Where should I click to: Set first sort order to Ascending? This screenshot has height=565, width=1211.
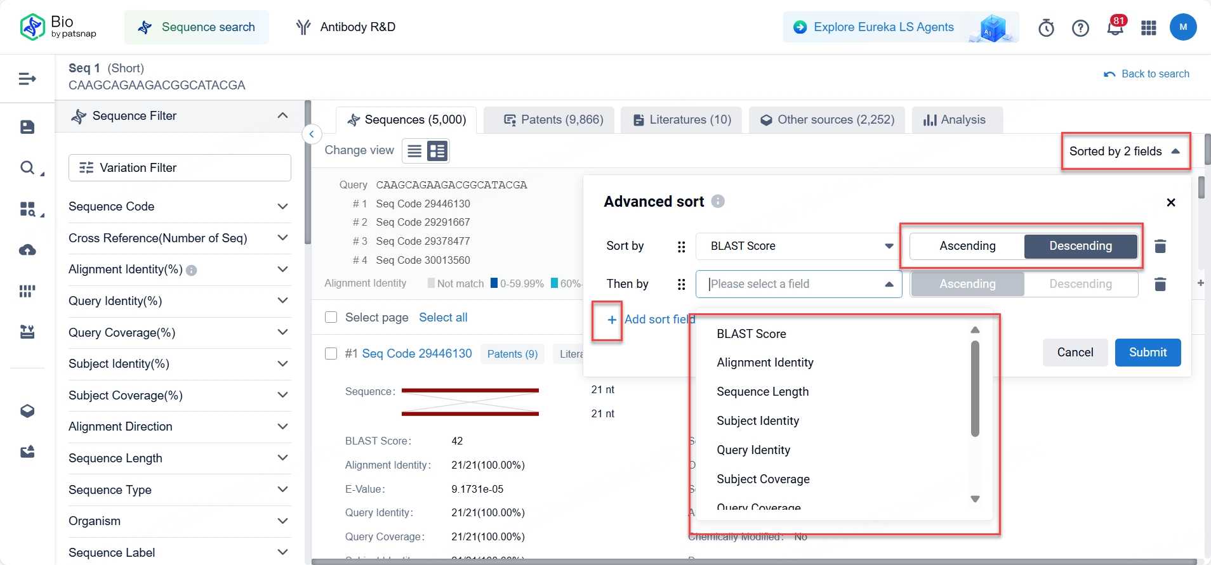(x=967, y=246)
